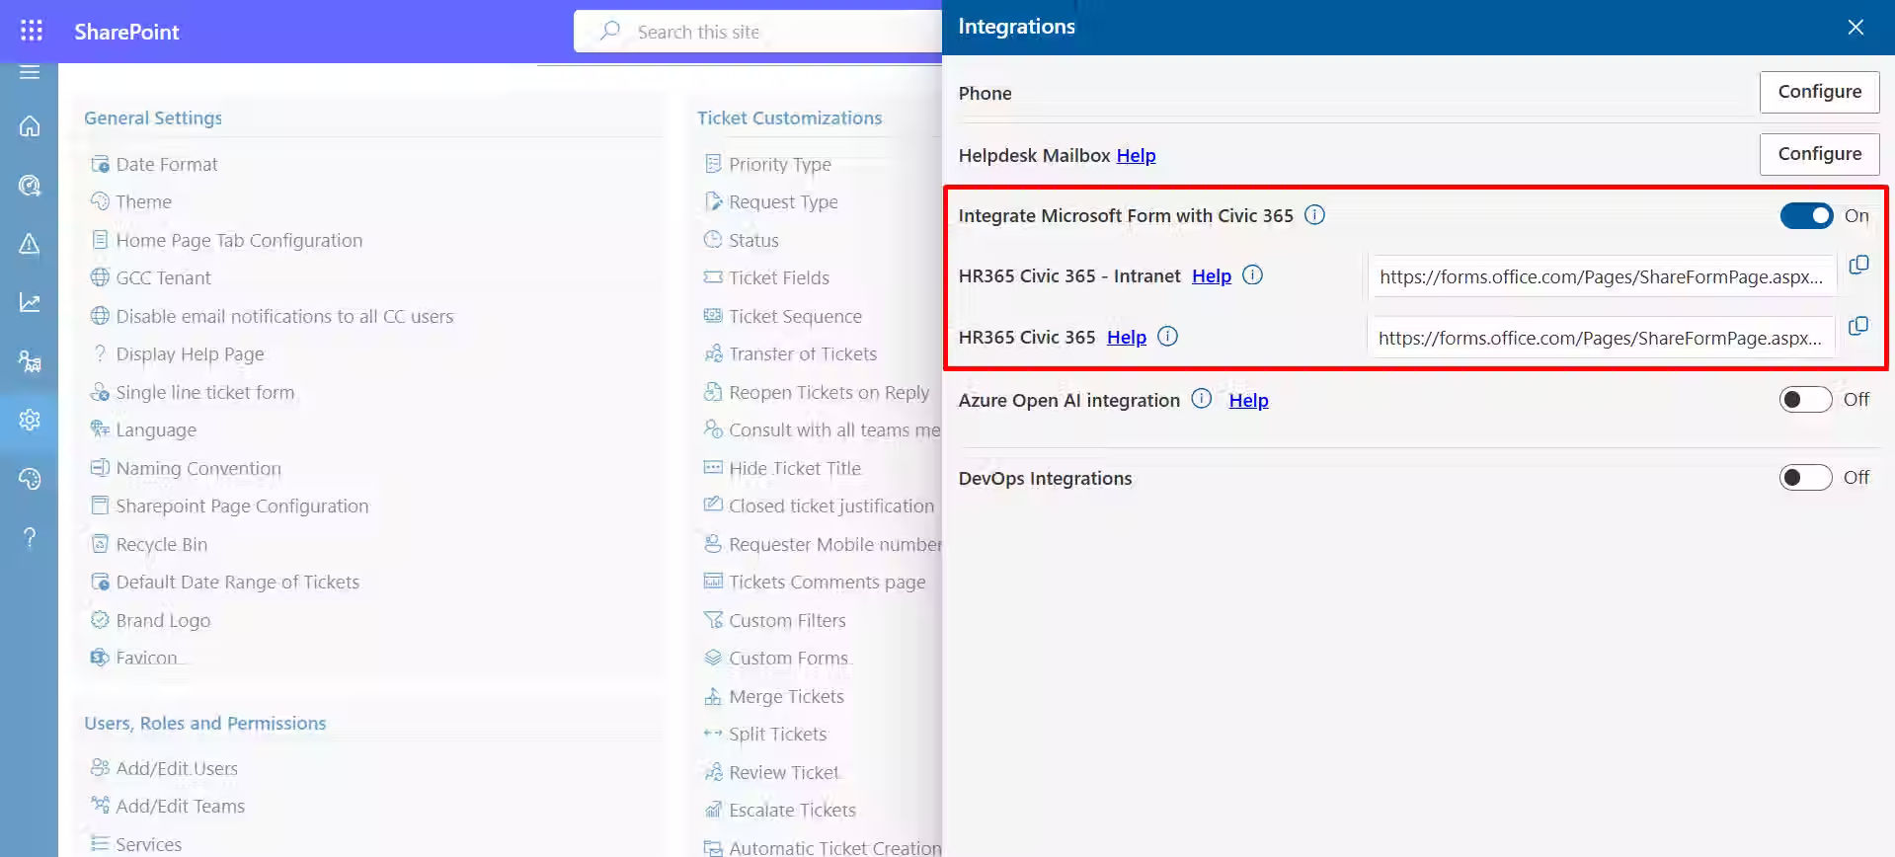
Task: Open Reopen Tickets on Reply option
Action: [829, 392]
